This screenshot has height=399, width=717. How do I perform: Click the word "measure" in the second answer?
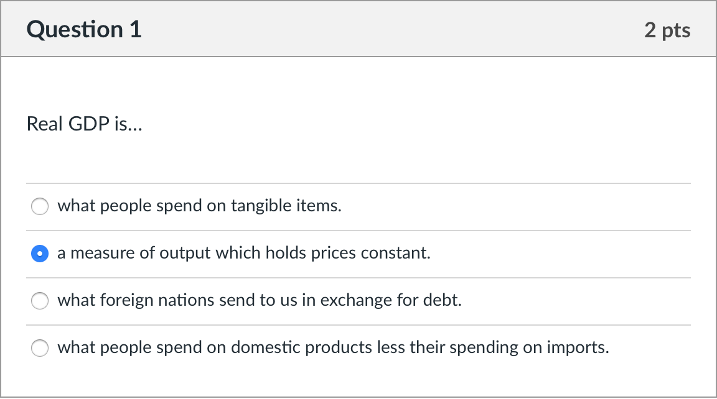(102, 253)
